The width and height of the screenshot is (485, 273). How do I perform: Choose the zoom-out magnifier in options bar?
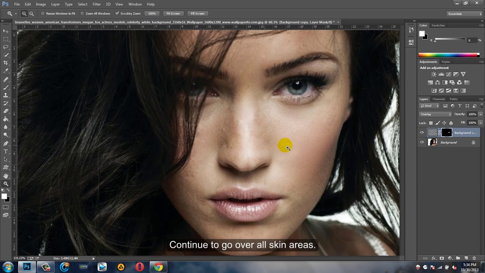tap(31, 14)
